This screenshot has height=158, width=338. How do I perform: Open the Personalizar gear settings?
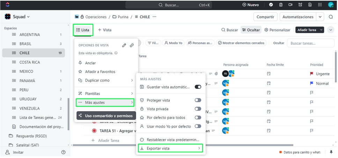click(x=277, y=30)
